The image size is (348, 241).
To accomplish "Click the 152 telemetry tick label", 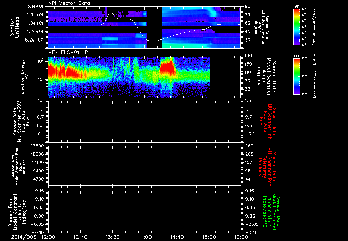I will [248, 162].
